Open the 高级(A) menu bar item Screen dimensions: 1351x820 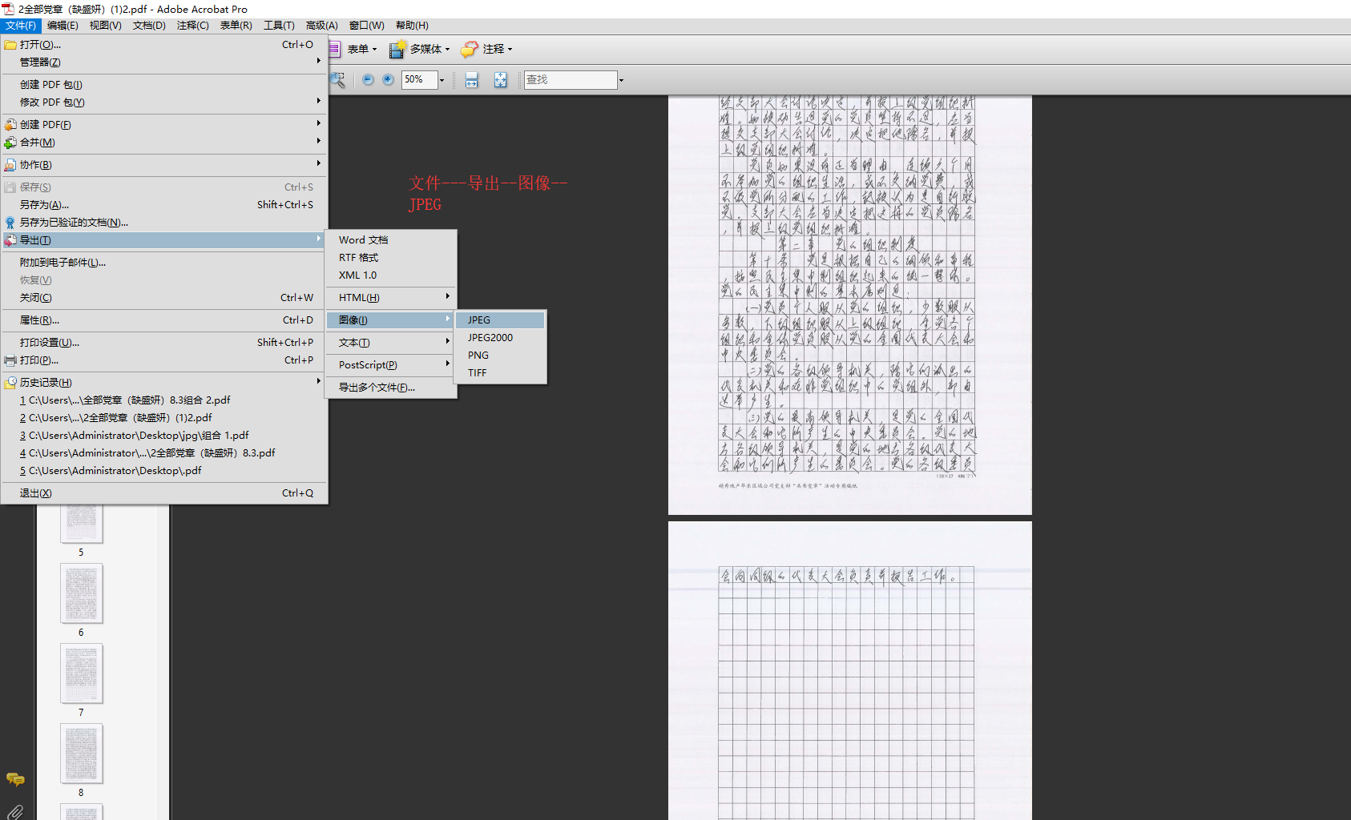[321, 26]
